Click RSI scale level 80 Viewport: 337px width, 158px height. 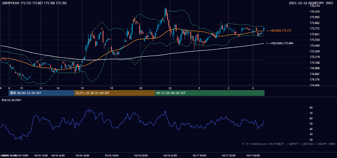(x=311, y=108)
